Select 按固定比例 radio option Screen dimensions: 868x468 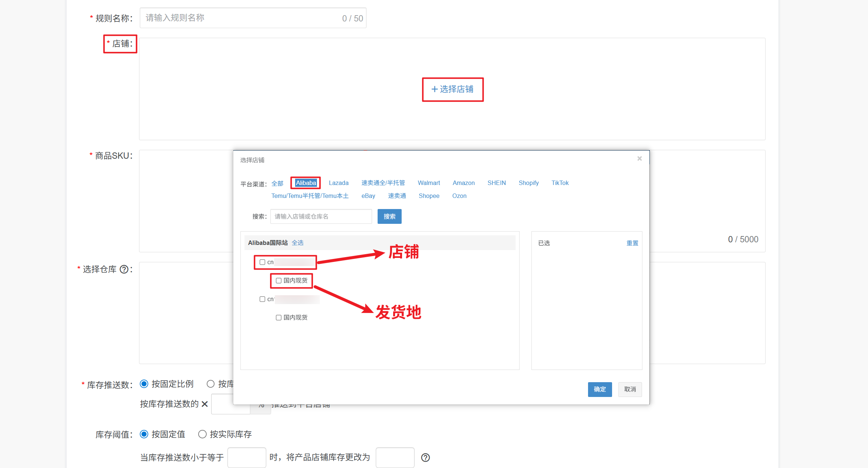point(144,384)
